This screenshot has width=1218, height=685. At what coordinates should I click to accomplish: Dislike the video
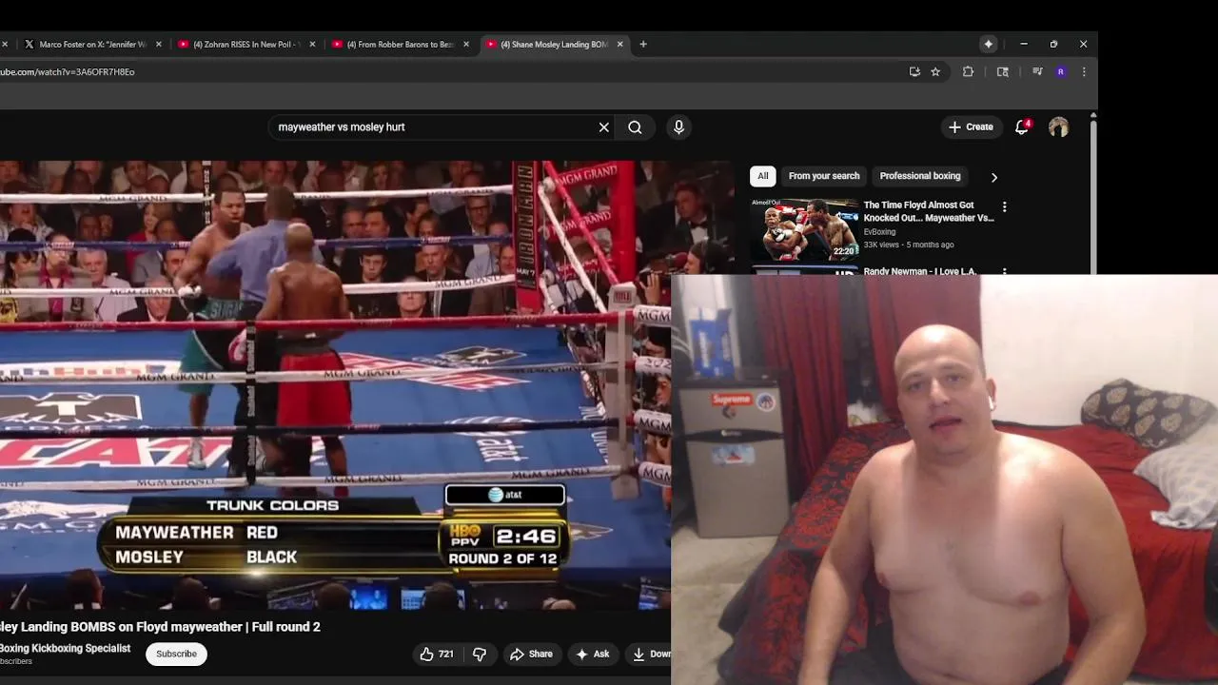(480, 654)
